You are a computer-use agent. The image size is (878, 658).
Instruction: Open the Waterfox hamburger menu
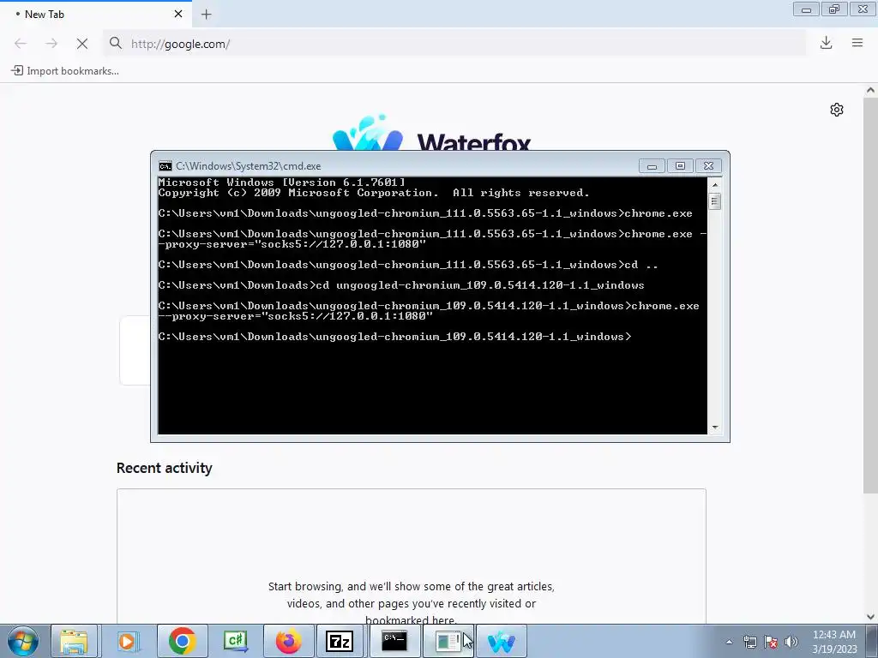(x=857, y=43)
